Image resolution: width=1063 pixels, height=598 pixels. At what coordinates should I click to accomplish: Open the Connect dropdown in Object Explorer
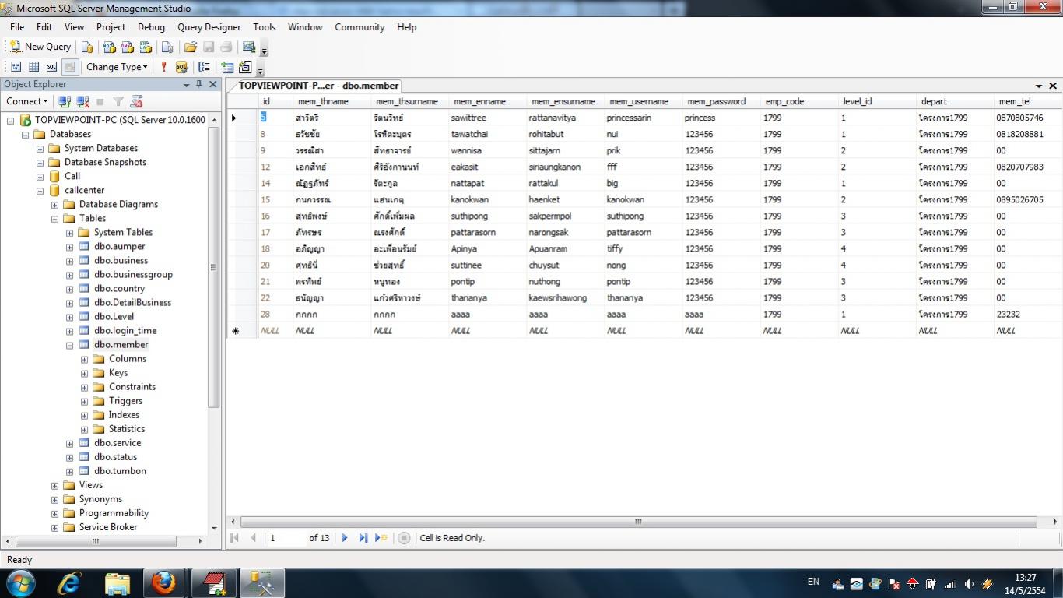click(x=27, y=101)
